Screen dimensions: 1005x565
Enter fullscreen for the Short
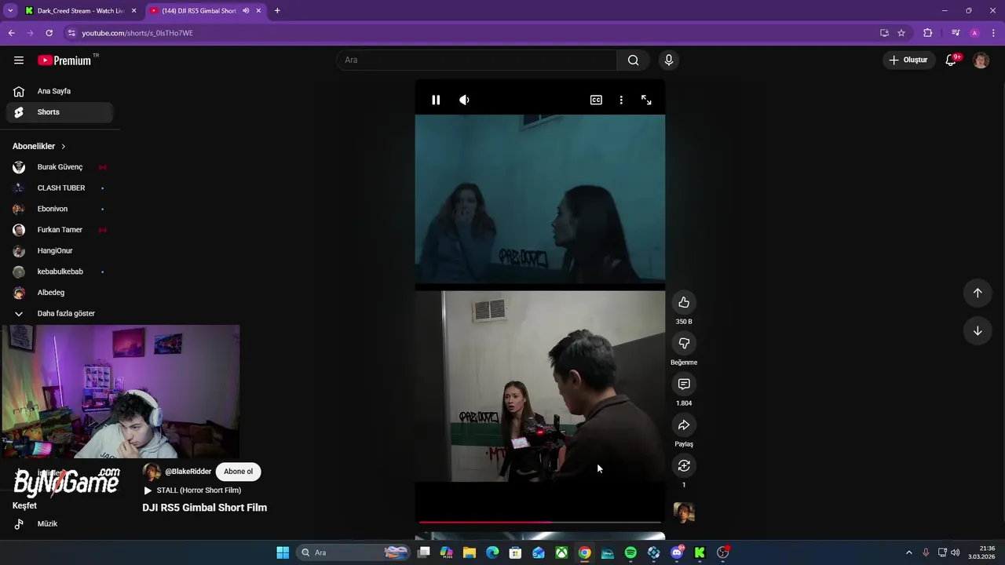point(646,100)
